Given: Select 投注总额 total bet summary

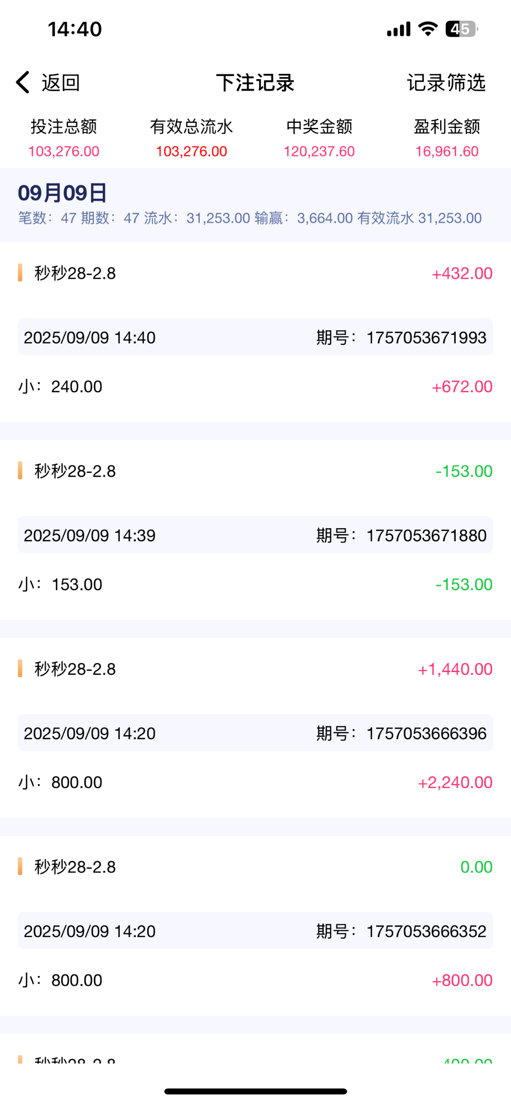Looking at the screenshot, I should click(x=64, y=138).
